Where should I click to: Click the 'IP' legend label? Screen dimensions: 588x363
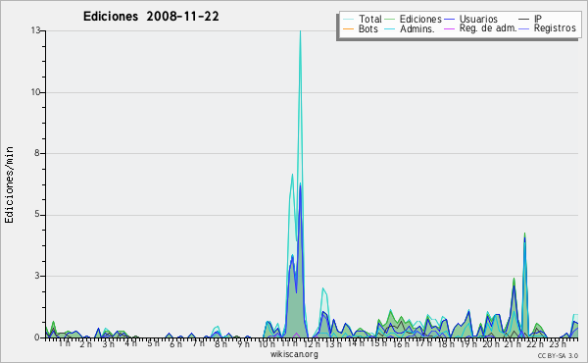[x=538, y=19]
